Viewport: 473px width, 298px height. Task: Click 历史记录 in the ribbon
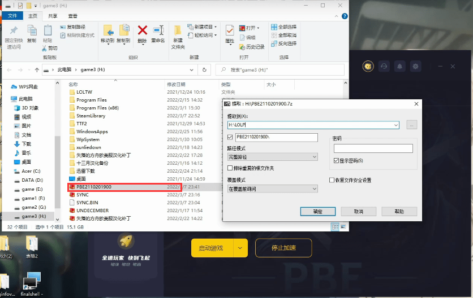point(252,47)
